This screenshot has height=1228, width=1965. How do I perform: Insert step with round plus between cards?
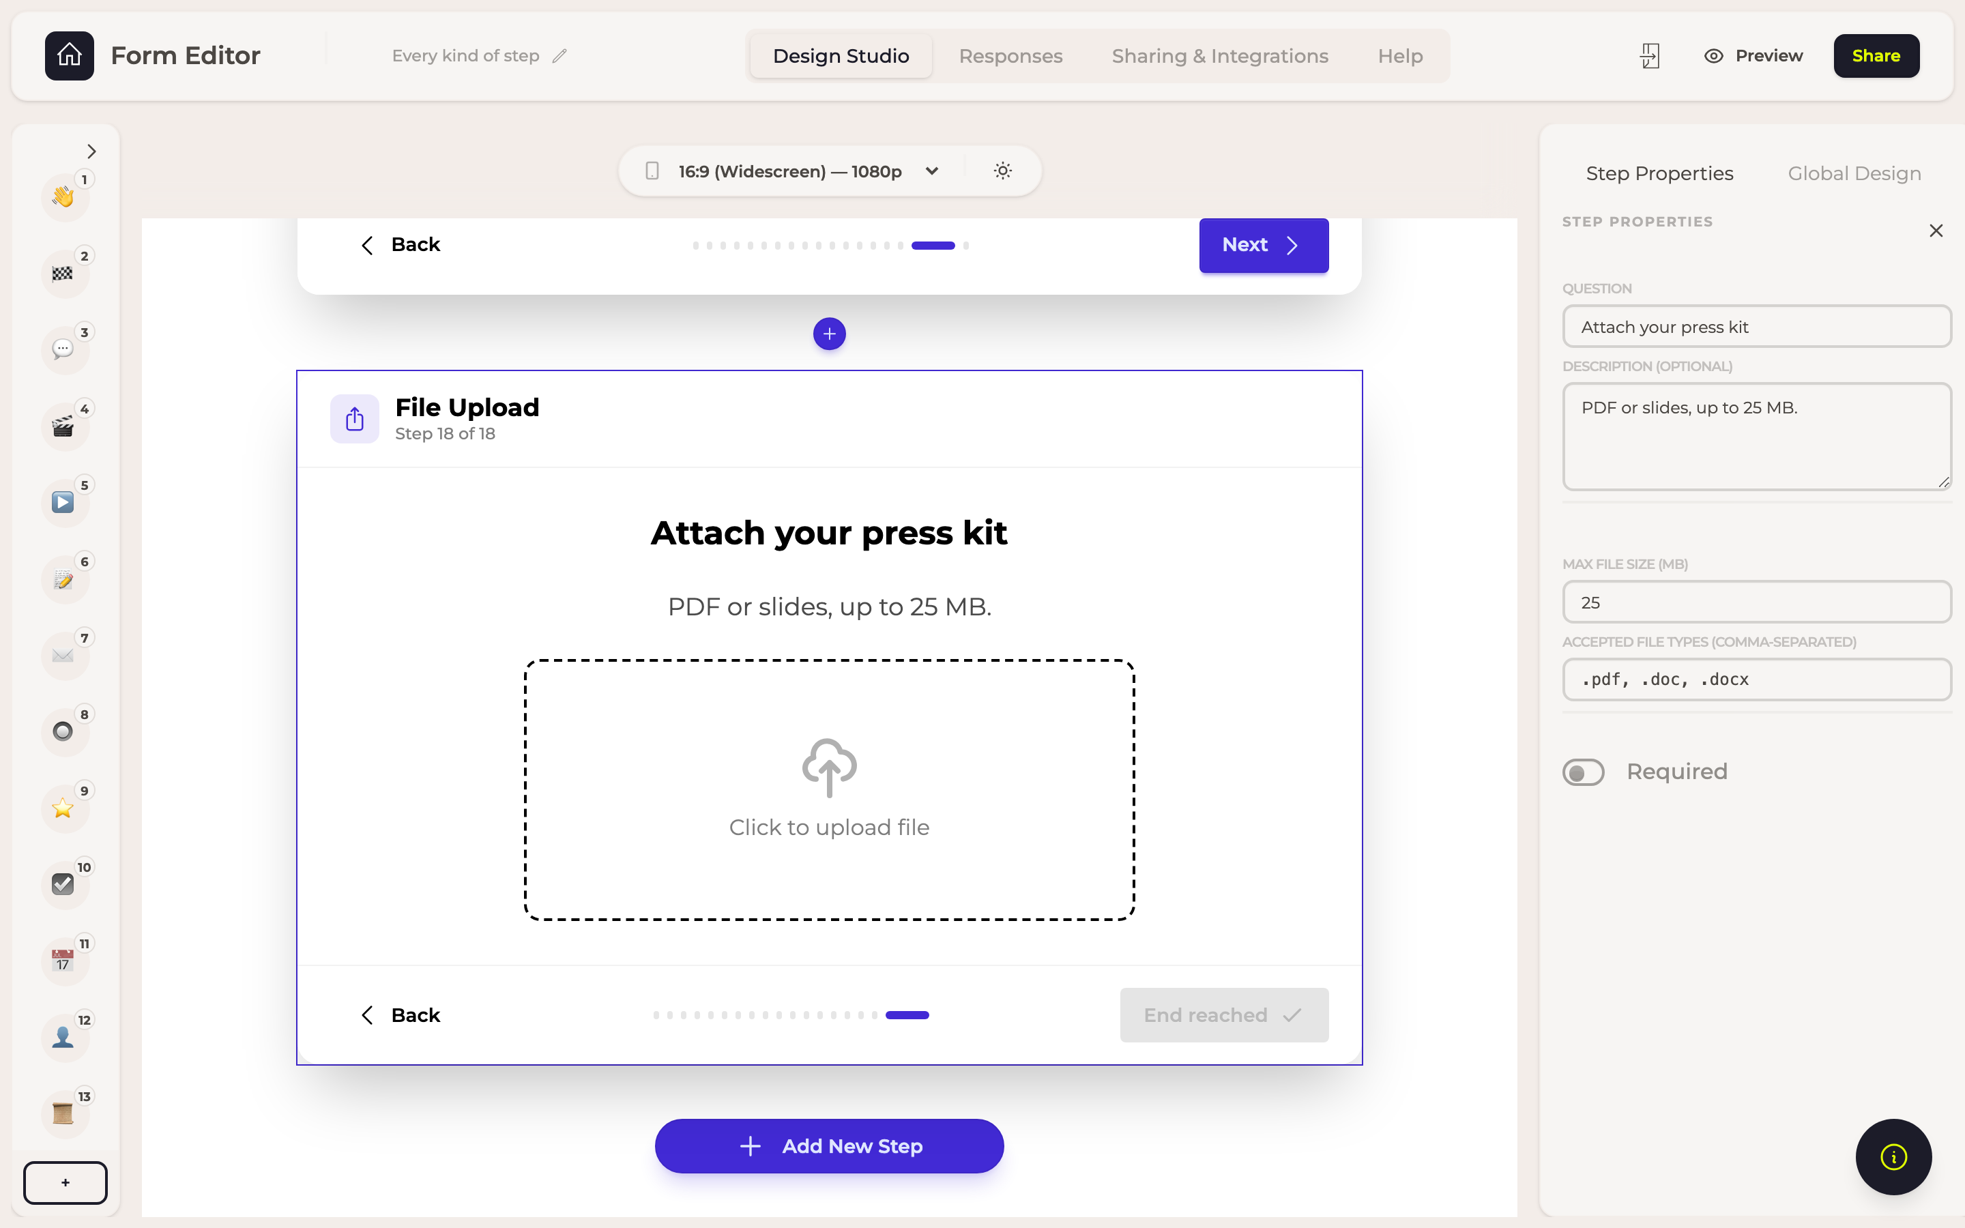click(x=829, y=334)
